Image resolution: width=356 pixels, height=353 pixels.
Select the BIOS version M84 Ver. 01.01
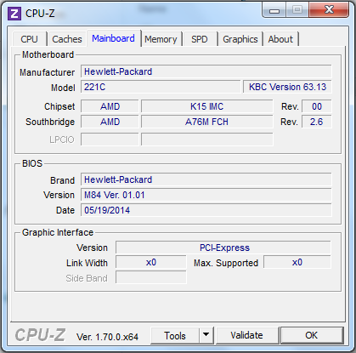coord(206,195)
